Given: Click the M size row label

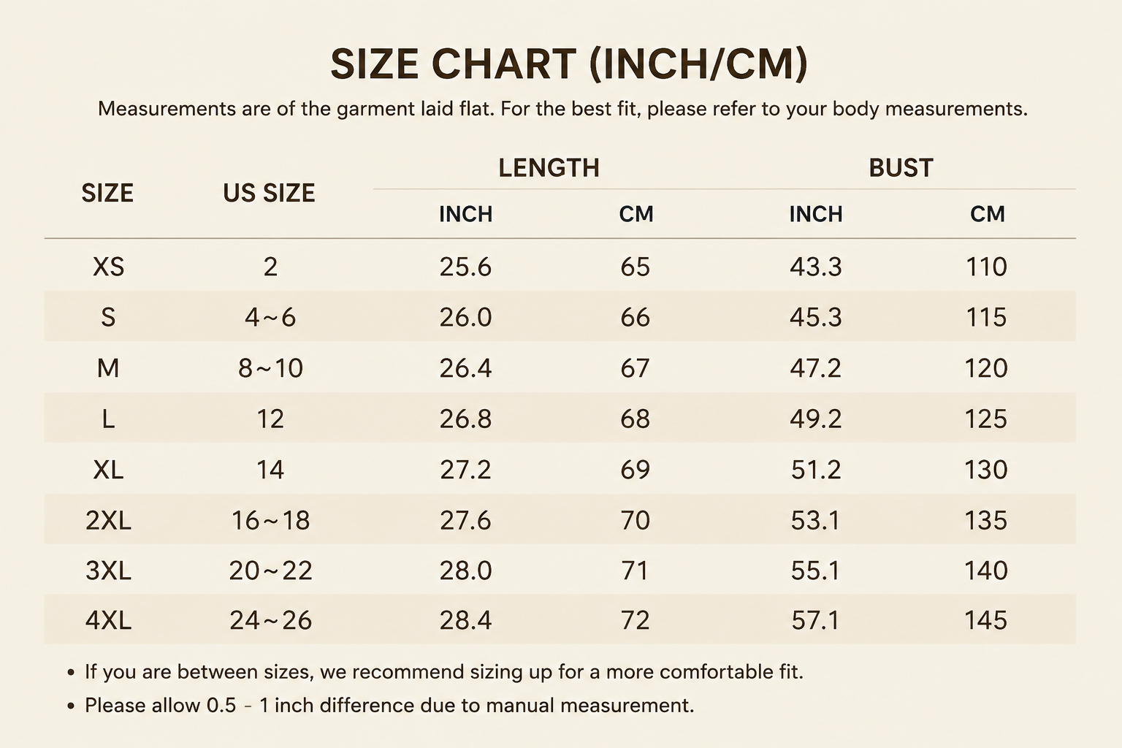Looking at the screenshot, I should click(x=108, y=368).
